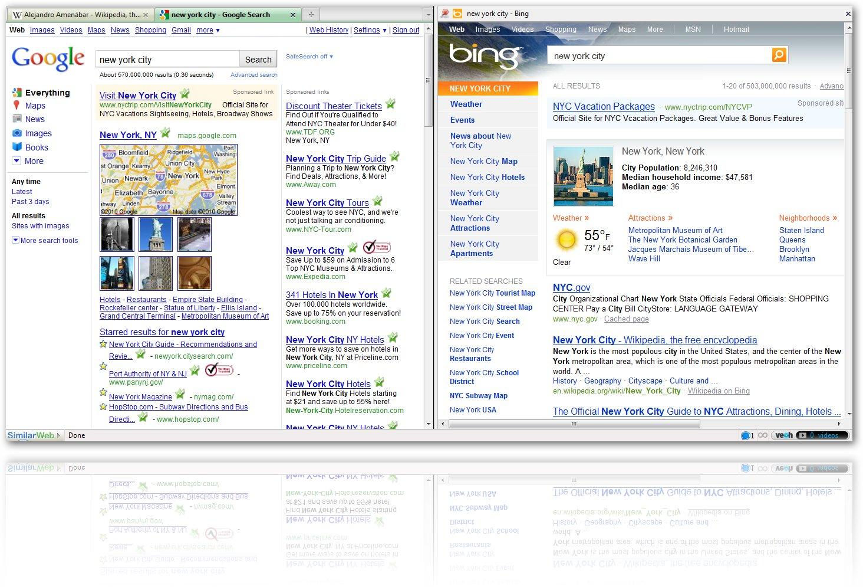The image size is (863, 587).
Task: Click the VeriSign seal beside the Expedia ad
Action: [377, 247]
